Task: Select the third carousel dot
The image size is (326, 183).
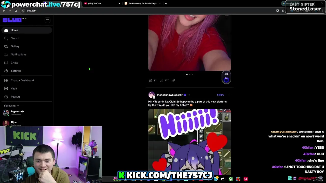Action: coord(192,74)
